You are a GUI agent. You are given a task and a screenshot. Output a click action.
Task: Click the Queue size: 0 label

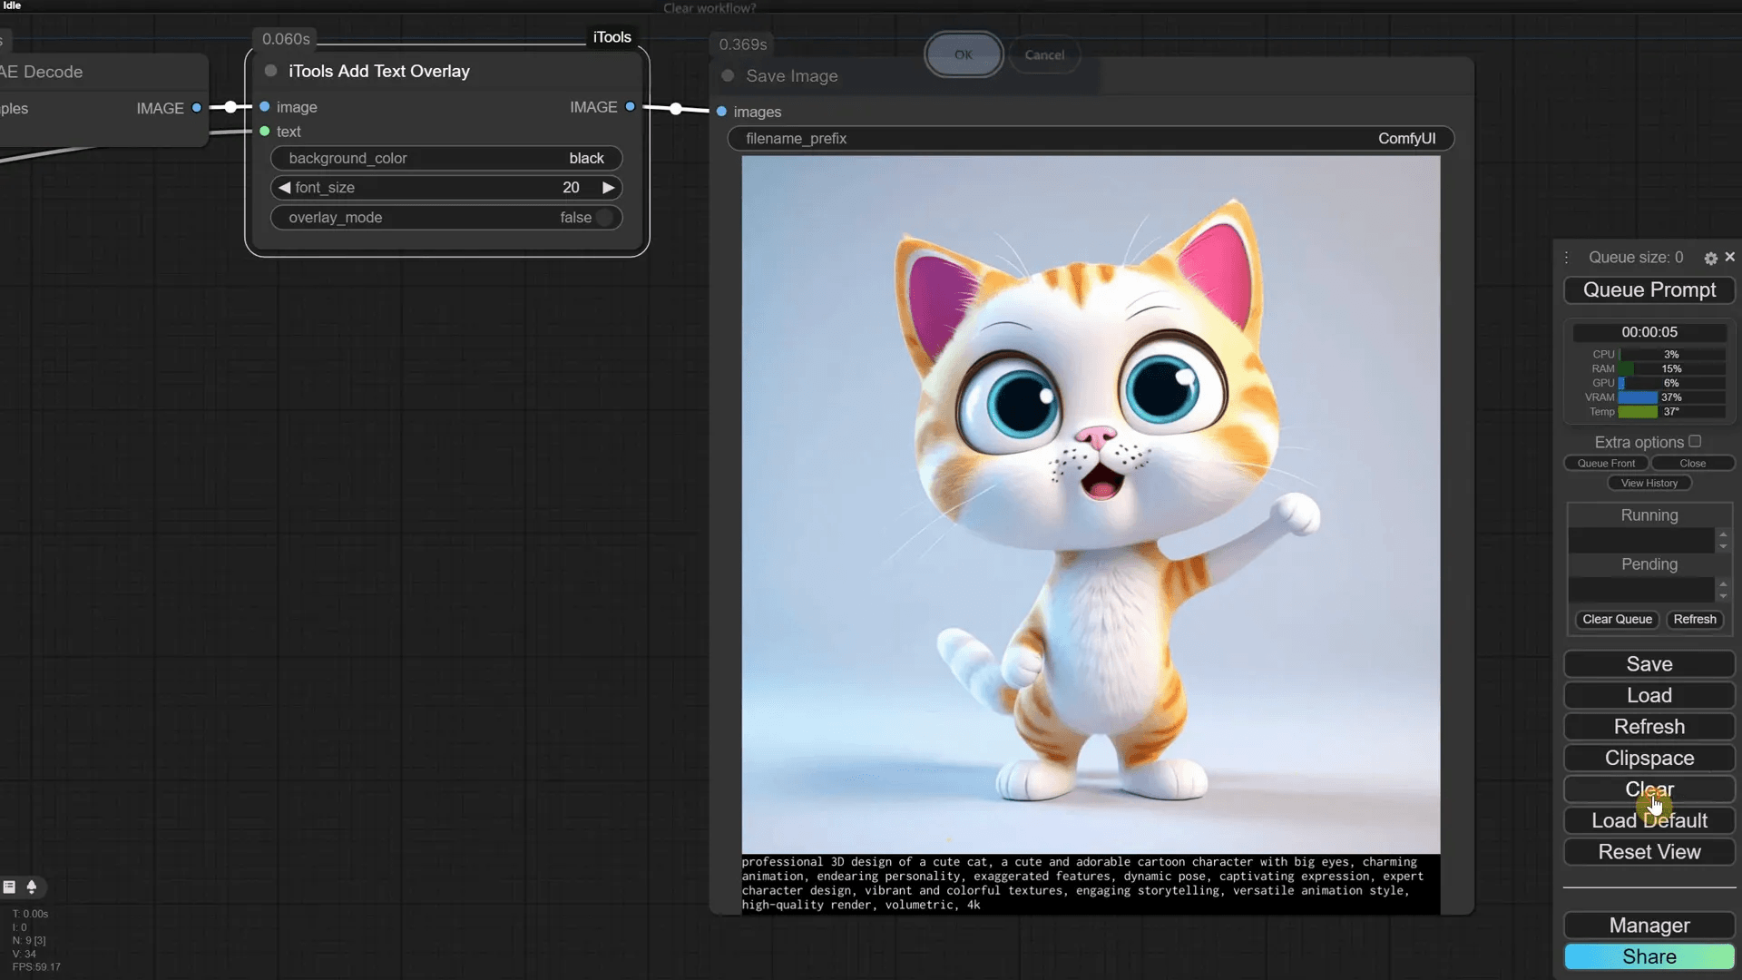pyautogui.click(x=1636, y=258)
